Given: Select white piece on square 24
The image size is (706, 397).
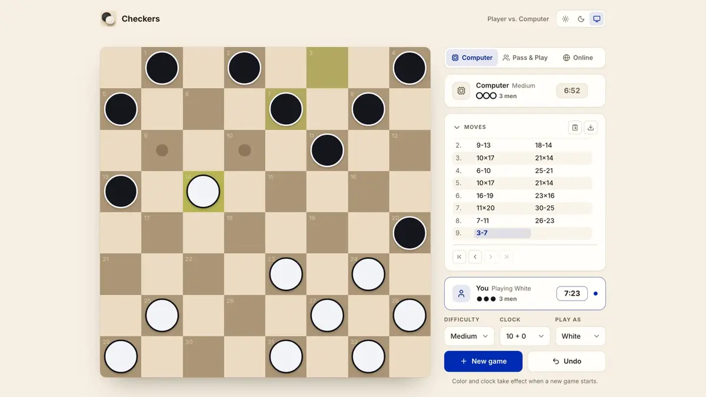Looking at the screenshot, I should [x=368, y=274].
